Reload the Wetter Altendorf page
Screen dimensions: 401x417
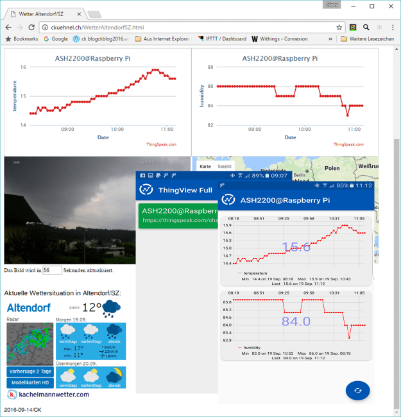(31, 28)
